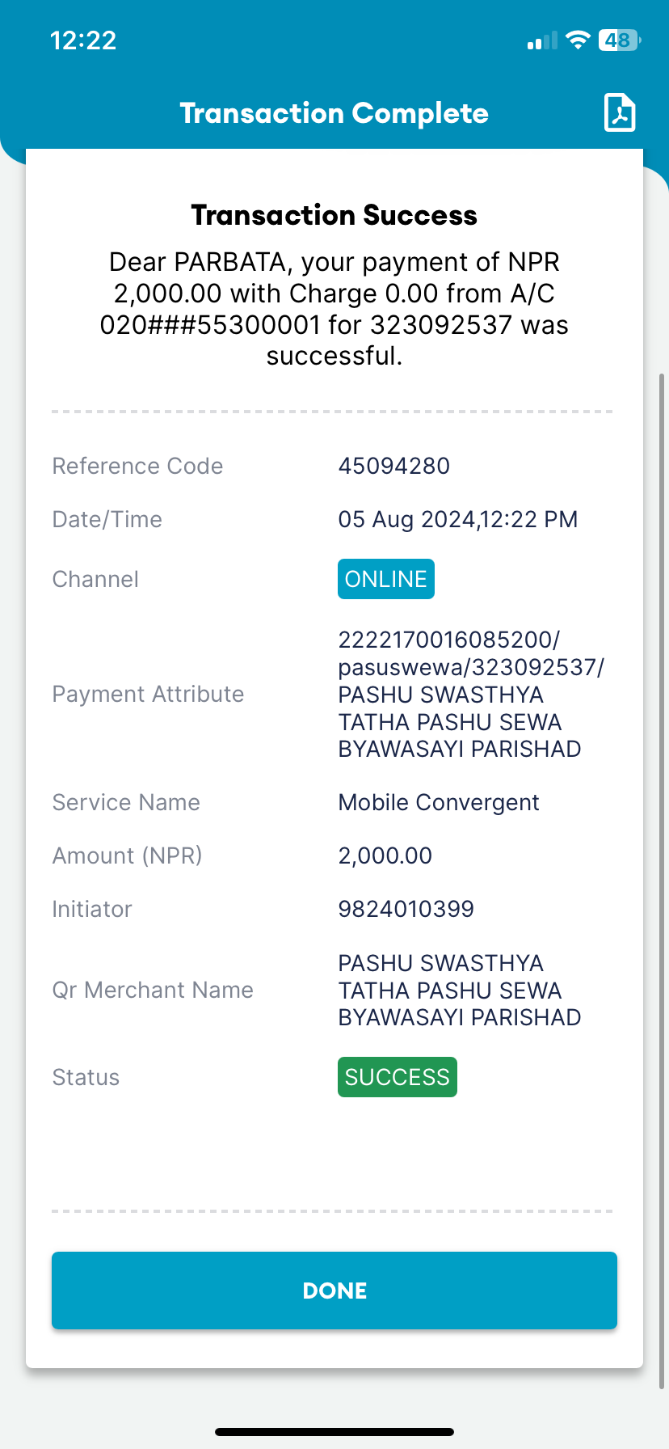The width and height of the screenshot is (669, 1449).
Task: Tap the 12:22 clock in status bar
Action: coord(83,40)
